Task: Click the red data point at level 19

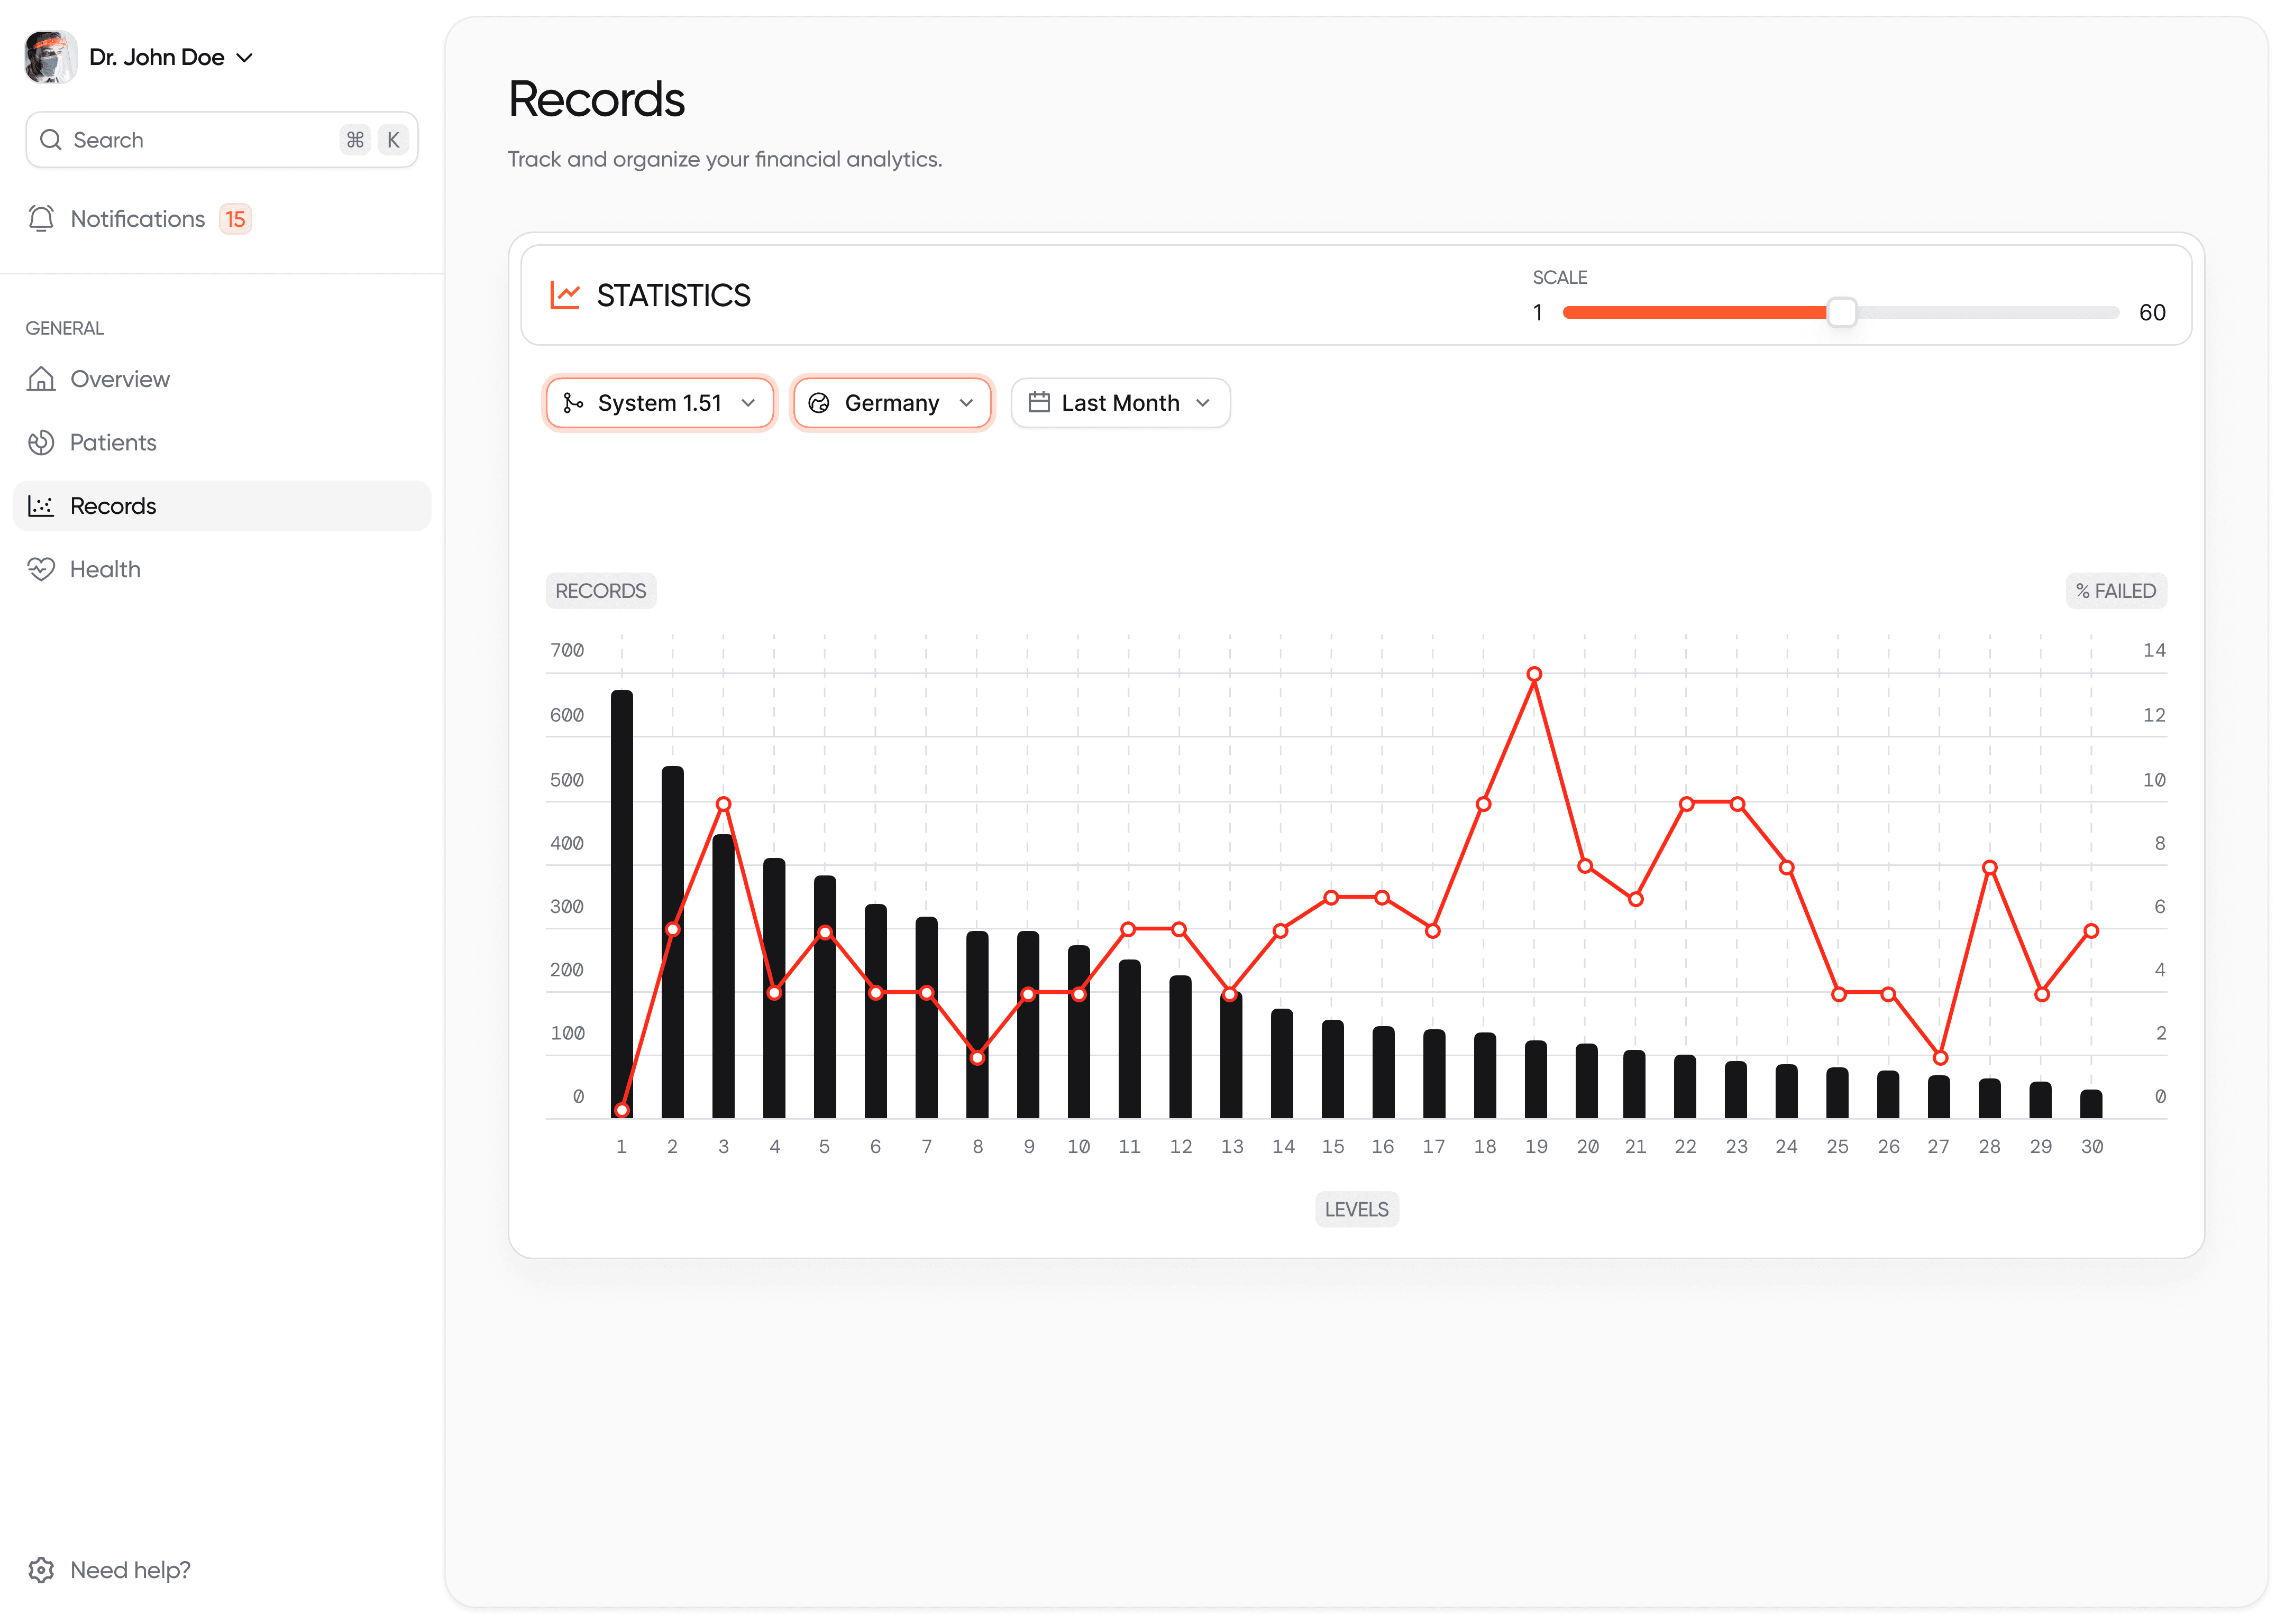Action: pos(1534,674)
